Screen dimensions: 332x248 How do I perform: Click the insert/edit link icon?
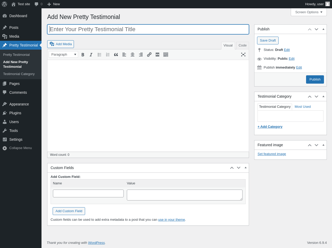149,55
